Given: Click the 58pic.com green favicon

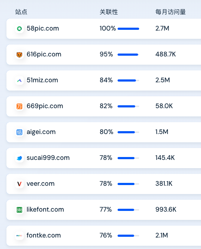Looking at the screenshot, I should [19, 29].
